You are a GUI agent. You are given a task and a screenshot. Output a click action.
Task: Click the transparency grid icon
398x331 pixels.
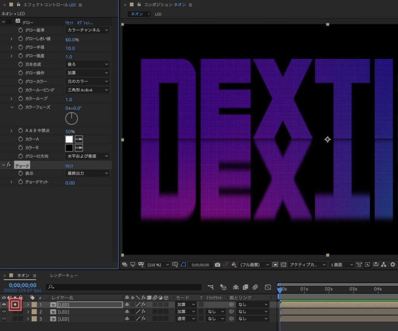click(x=283, y=265)
